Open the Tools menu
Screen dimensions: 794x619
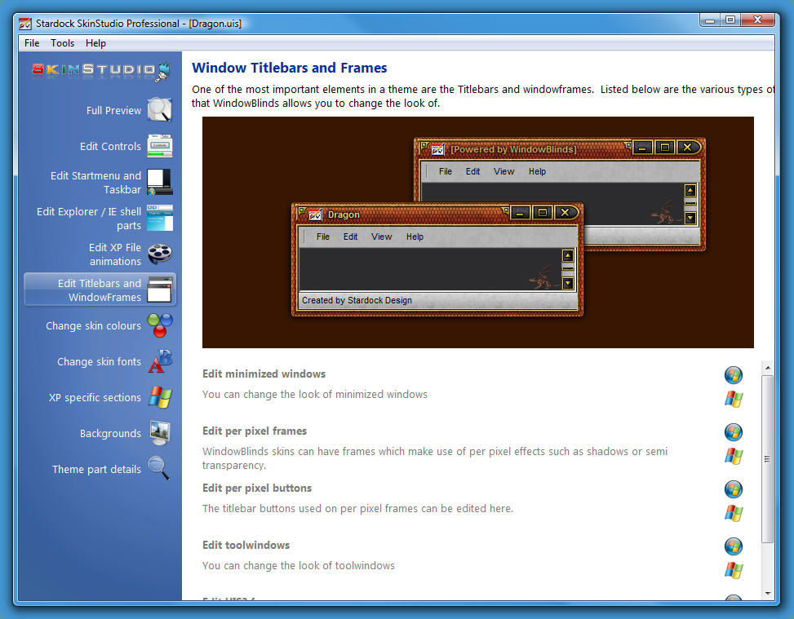click(62, 43)
